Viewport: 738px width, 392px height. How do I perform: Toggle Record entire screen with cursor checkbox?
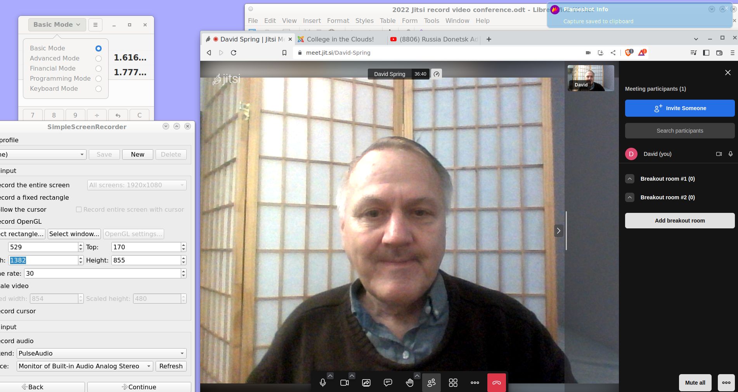click(79, 209)
